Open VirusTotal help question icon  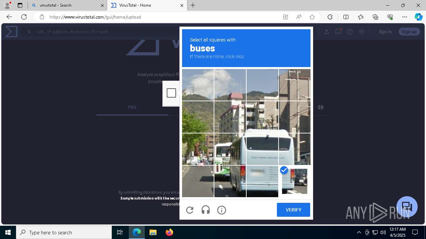pyautogui.click(x=350, y=32)
